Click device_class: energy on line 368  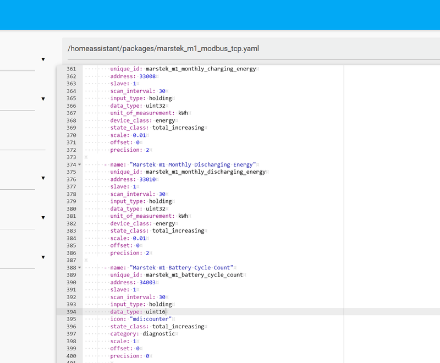point(142,120)
